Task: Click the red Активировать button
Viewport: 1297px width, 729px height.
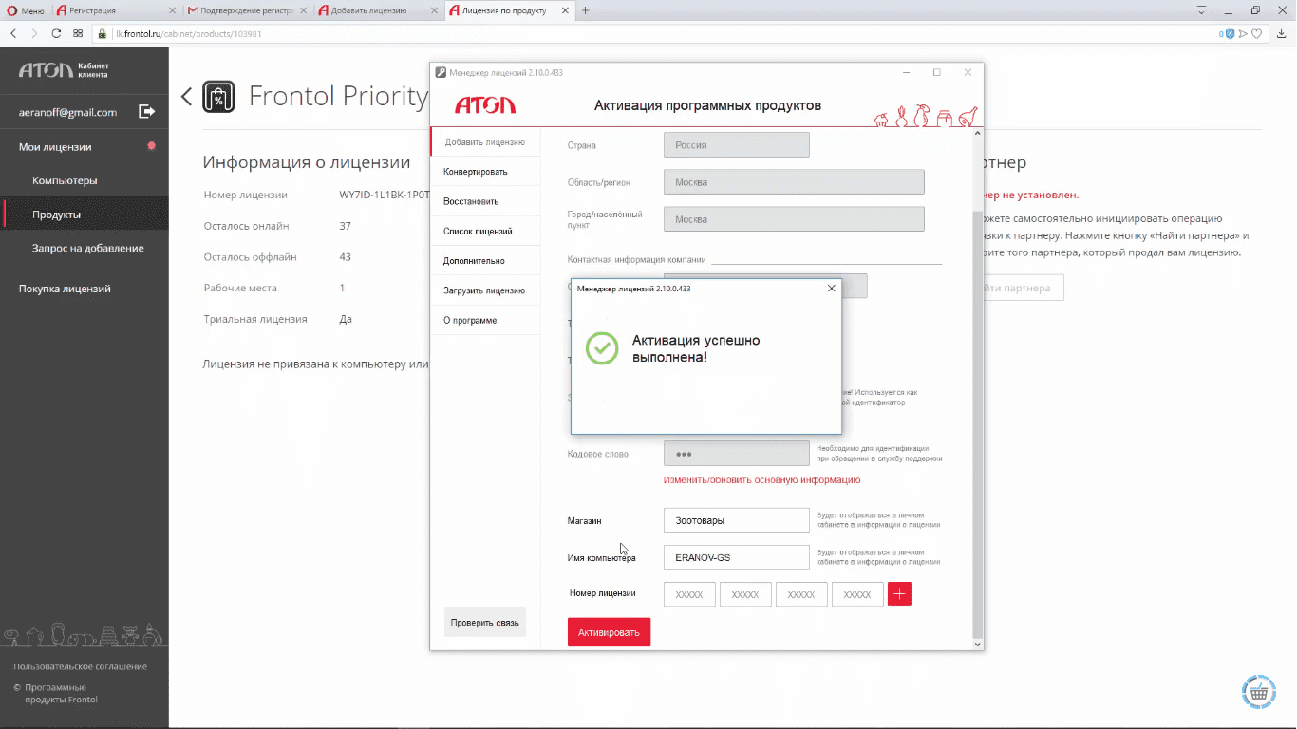Action: coord(609,632)
